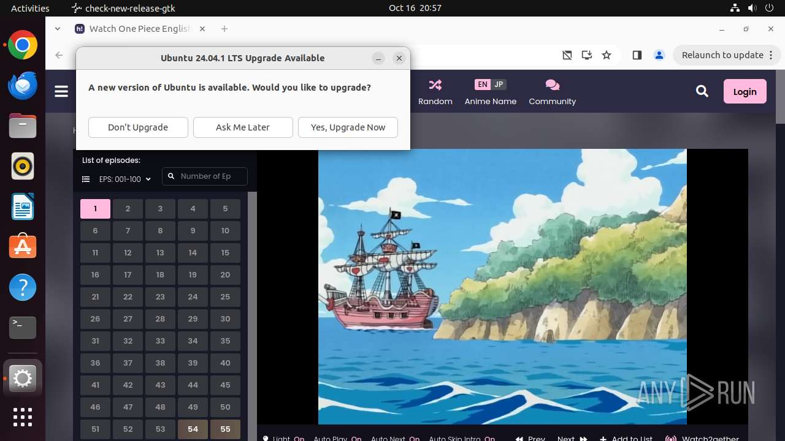Open the Chrome profile avatar icon

(659, 55)
